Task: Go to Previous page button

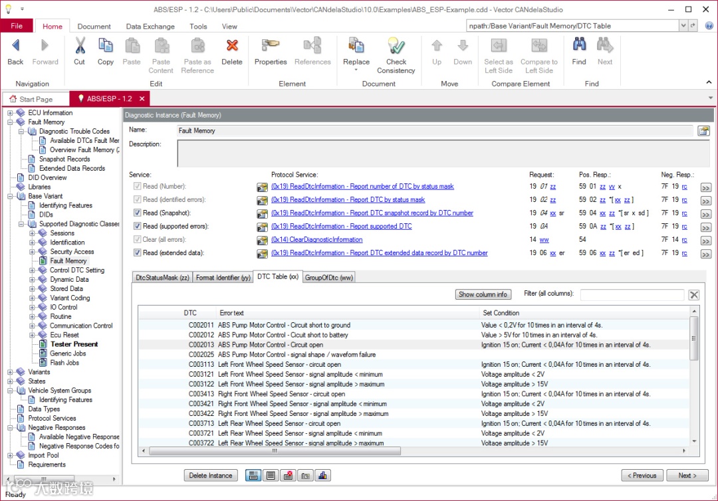Action: pos(642,476)
